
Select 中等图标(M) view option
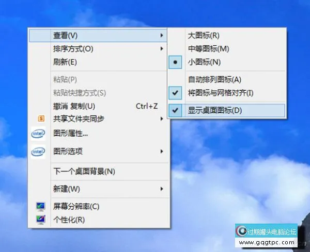227,49
